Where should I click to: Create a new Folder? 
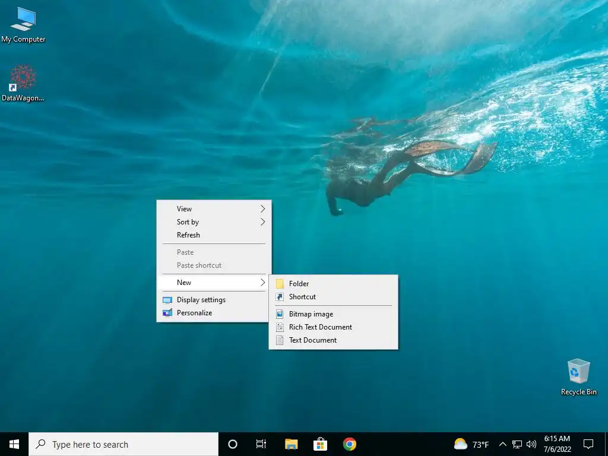pos(334,284)
